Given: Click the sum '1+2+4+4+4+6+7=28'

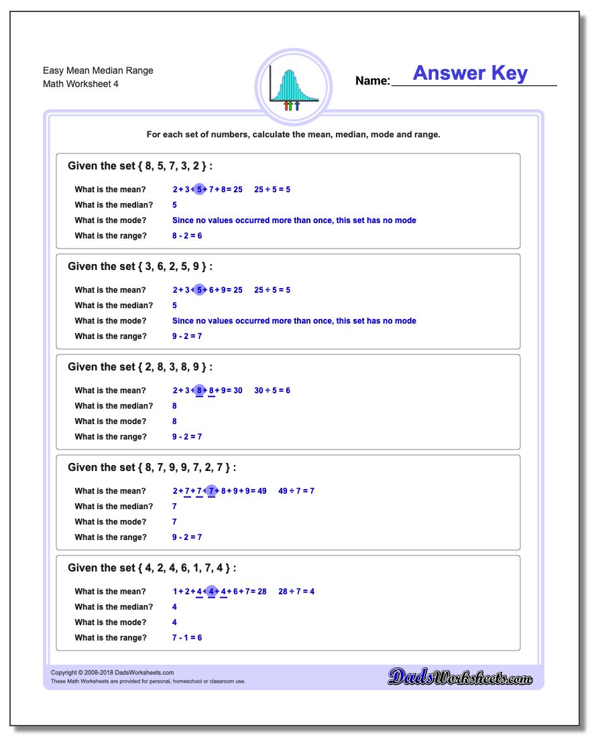Looking at the screenshot, I should coord(219,592).
